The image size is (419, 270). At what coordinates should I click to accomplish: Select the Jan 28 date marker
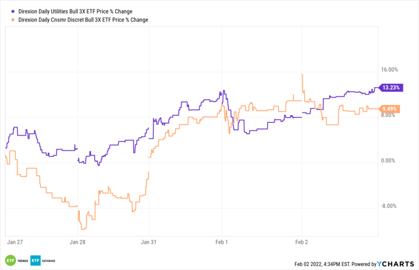coord(77,243)
